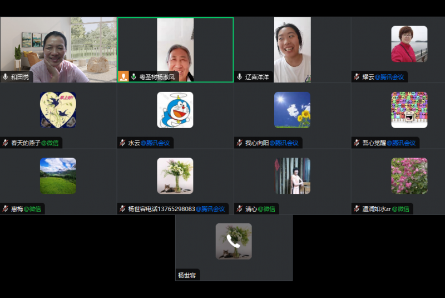Click the muted mic icon for 我心向阳
The height and width of the screenshot is (298, 445).
point(240,143)
